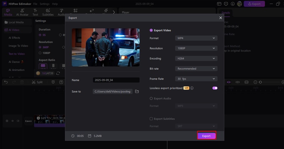This screenshot has width=284, height=149.
Task: Switch to the Media tab
Action: tap(8, 12)
